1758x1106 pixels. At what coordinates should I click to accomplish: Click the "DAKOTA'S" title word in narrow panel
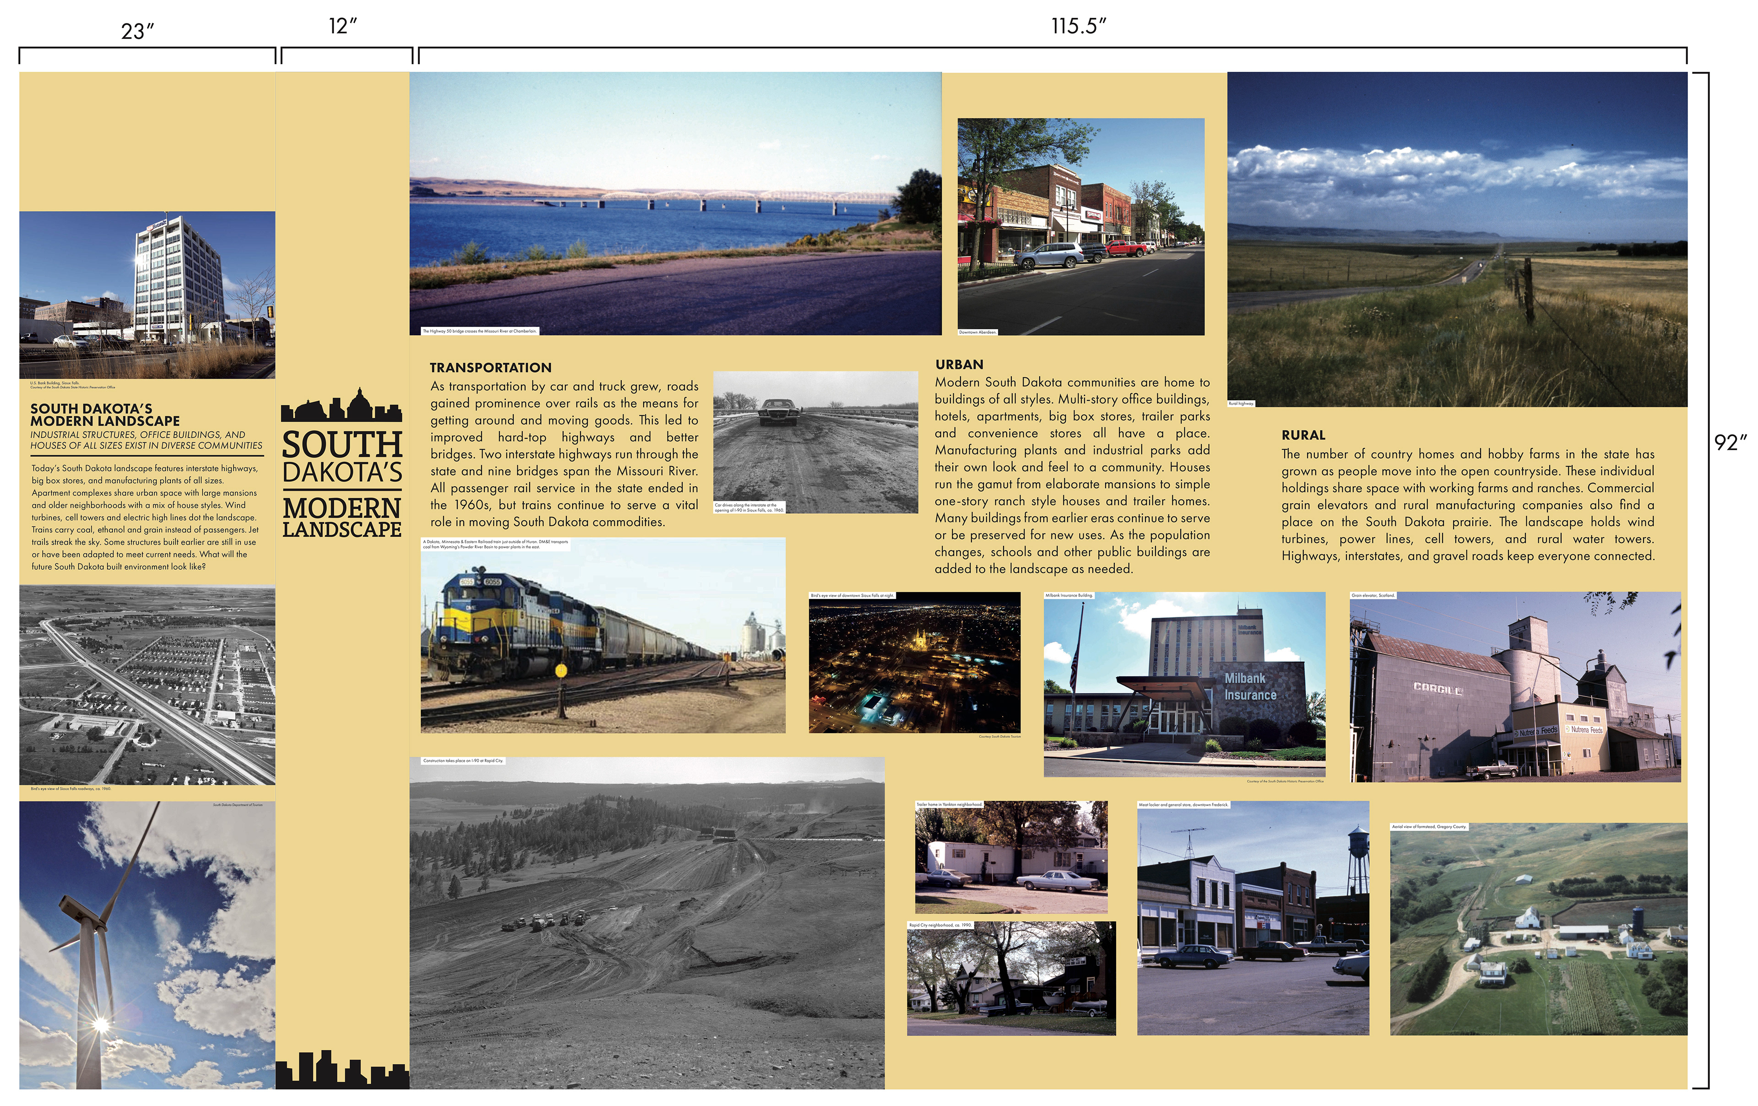tap(342, 473)
